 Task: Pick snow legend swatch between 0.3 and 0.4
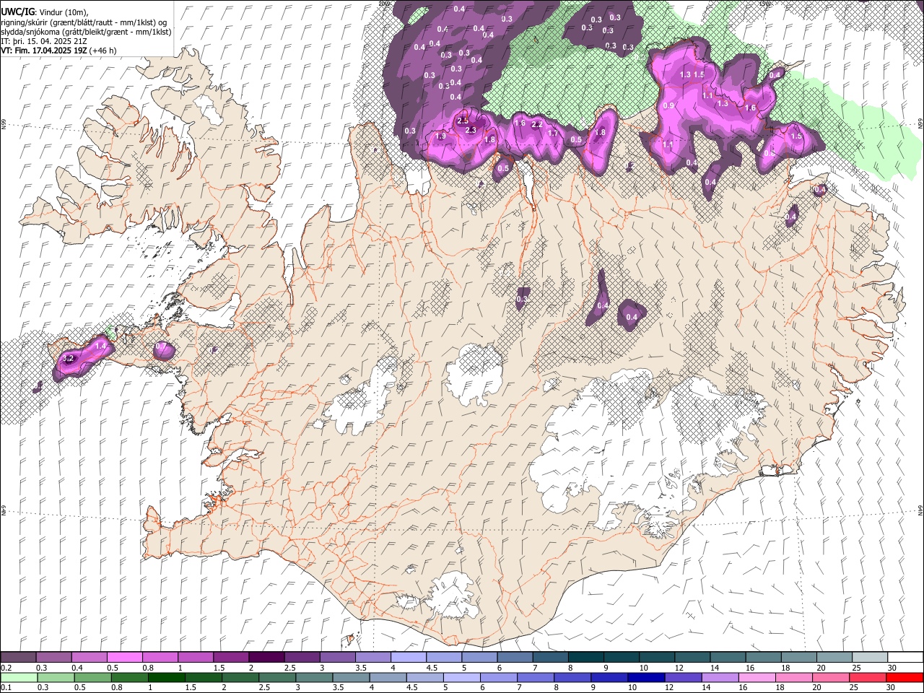pyautogui.click(x=53, y=658)
